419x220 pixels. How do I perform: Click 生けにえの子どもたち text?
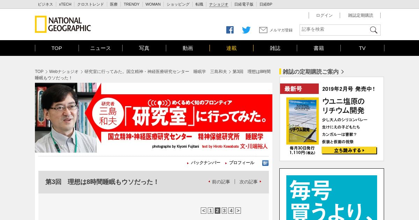point(341,127)
